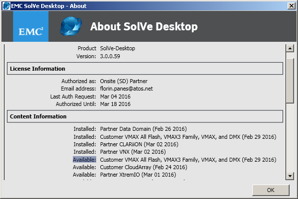Click the EMC logo
This screenshot has width=298, height=199.
pyautogui.click(x=31, y=26)
